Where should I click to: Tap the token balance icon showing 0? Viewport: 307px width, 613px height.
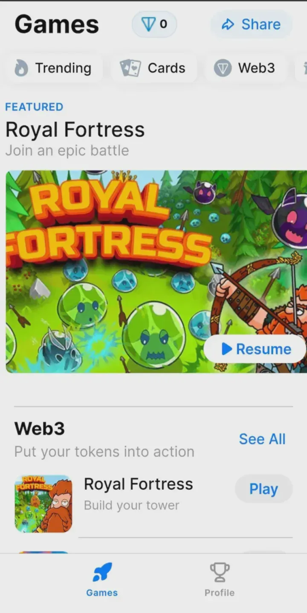pos(148,25)
